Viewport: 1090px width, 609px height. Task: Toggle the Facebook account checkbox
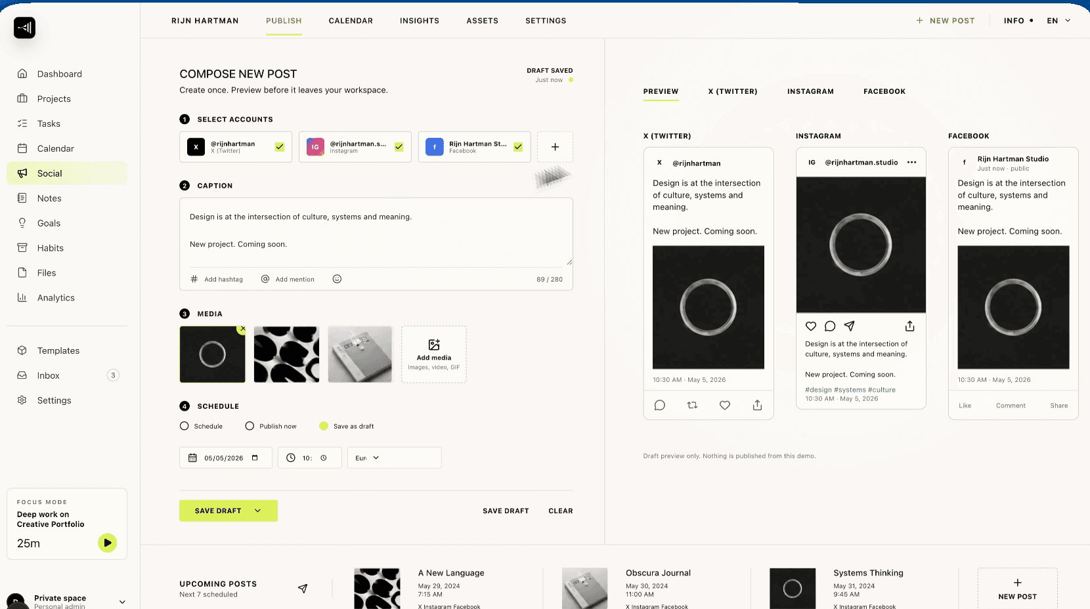tap(518, 147)
